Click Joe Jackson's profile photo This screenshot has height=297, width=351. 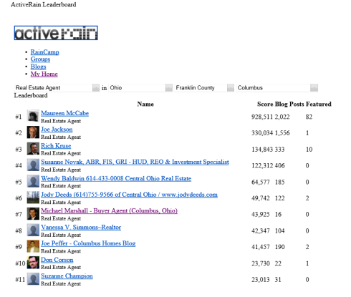(33, 132)
